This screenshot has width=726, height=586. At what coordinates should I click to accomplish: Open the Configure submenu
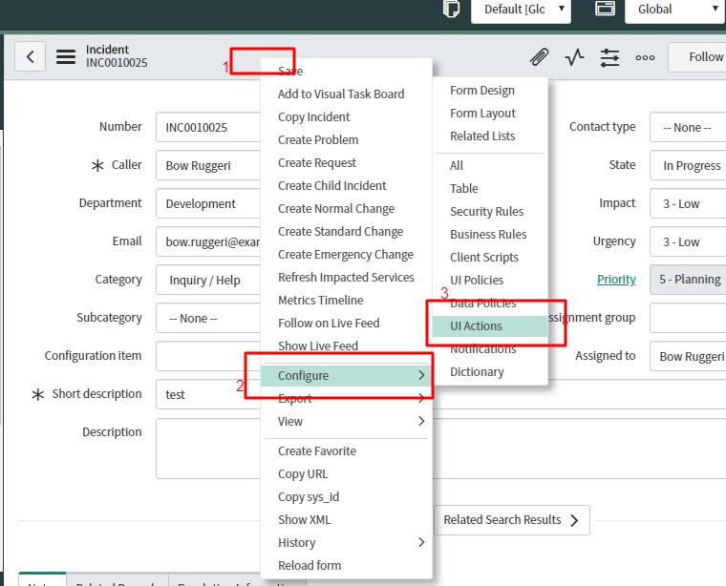pyautogui.click(x=347, y=376)
